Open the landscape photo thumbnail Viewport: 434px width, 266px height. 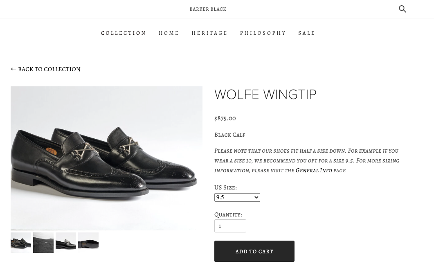[x=43, y=243]
